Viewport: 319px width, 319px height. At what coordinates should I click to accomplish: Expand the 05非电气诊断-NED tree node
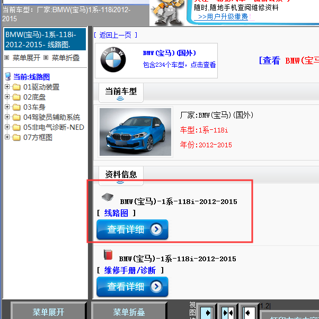(7, 127)
